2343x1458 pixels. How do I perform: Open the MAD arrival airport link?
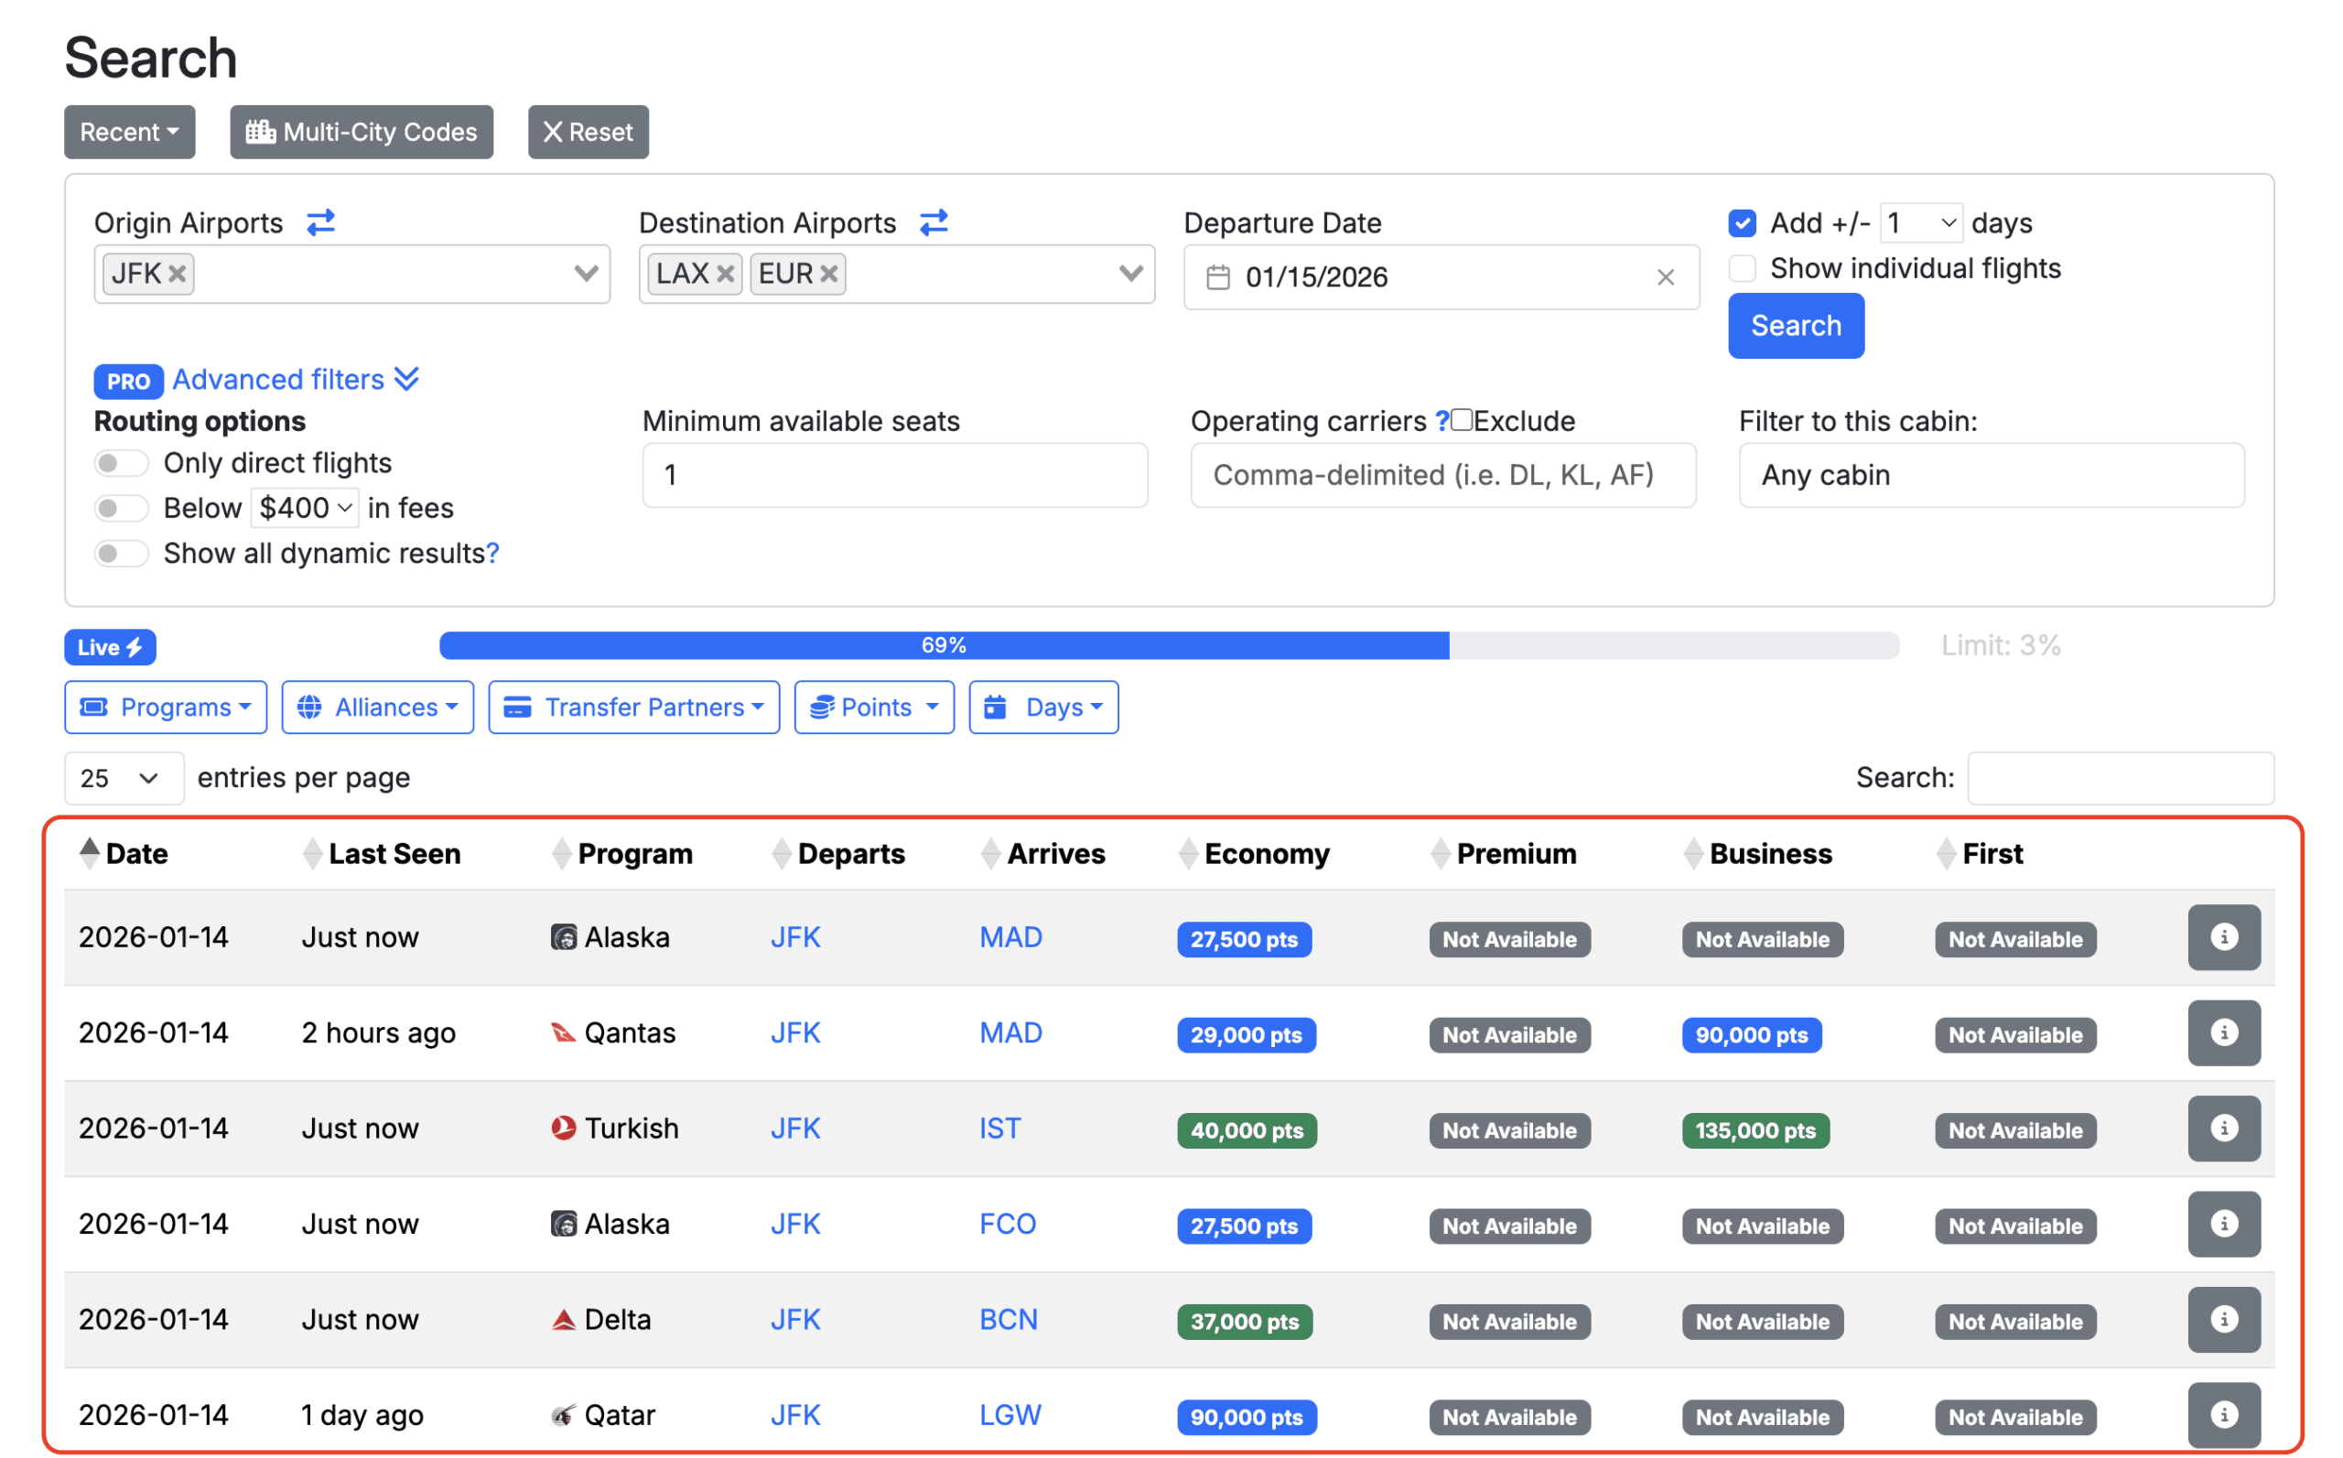pyautogui.click(x=1010, y=936)
